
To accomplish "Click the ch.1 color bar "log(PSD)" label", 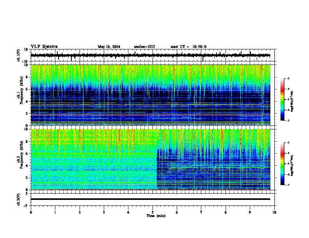I will pyautogui.click(x=292, y=101).
